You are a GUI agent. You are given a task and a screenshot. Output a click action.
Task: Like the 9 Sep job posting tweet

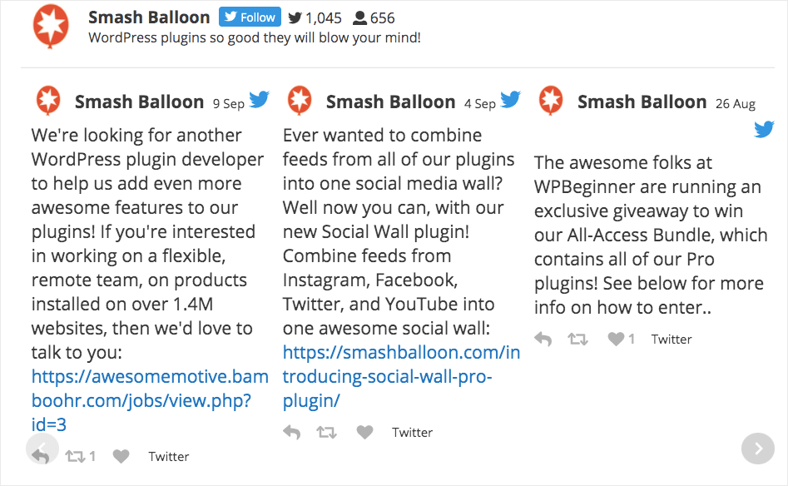(121, 456)
